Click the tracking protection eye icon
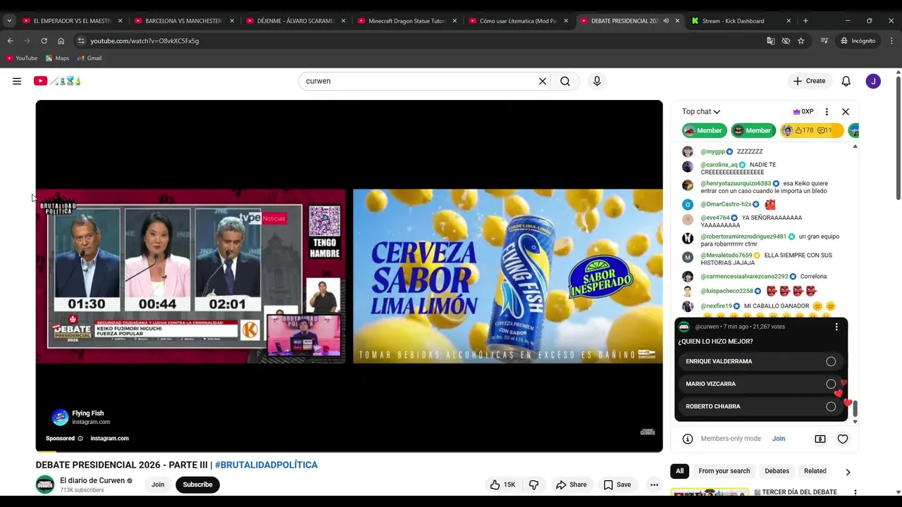This screenshot has height=507, width=902. pos(786,41)
